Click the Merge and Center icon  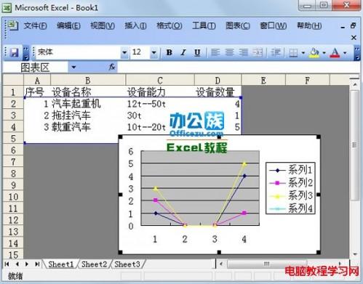tap(258, 52)
